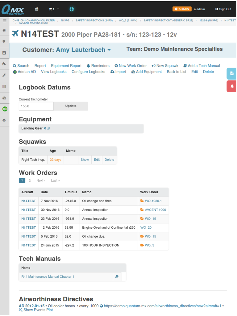
Task: Click the life ring help icon
Action: point(72,9)
